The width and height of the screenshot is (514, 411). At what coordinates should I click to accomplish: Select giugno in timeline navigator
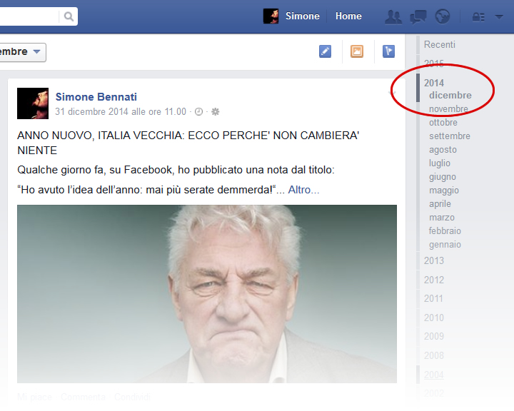tap(442, 177)
